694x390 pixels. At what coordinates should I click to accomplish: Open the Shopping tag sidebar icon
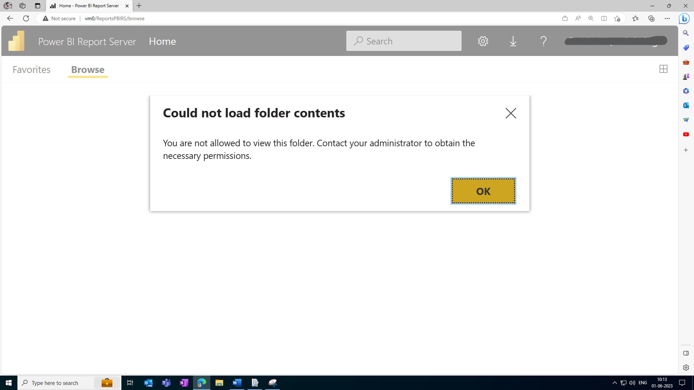(x=686, y=48)
